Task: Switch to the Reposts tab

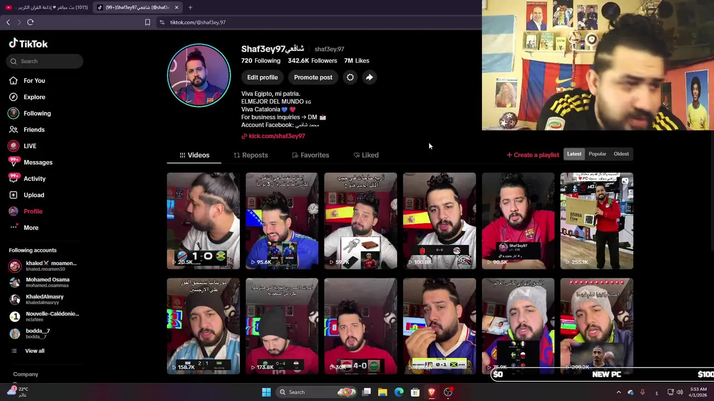Action: [250, 155]
